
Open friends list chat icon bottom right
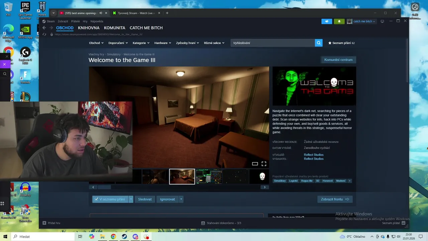403,223
